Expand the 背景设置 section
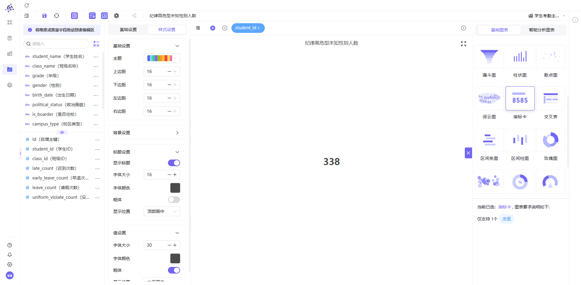This screenshot has height=285, width=581. point(146,133)
